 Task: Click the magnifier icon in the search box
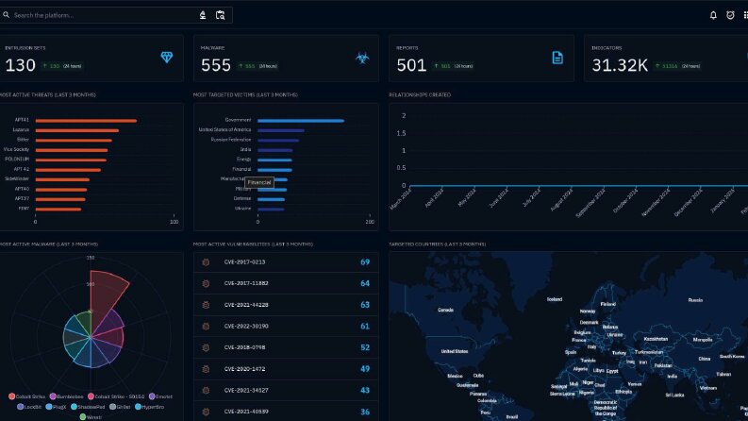tap(7, 15)
